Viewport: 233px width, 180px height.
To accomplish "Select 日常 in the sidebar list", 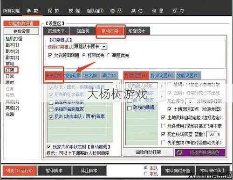I will point(10,76).
